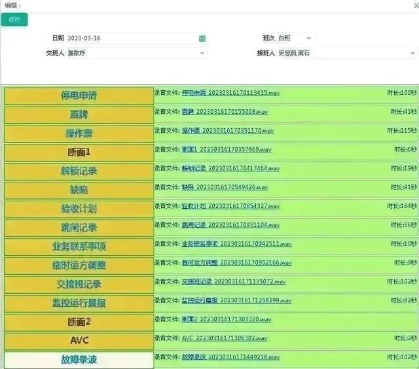
Task: Select the 验收计划 category button
Action: [x=79, y=209]
